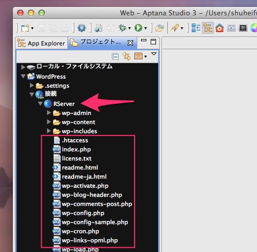The image size is (257, 252).
Task: Click the flashlight Search icon
Action: point(175,28)
